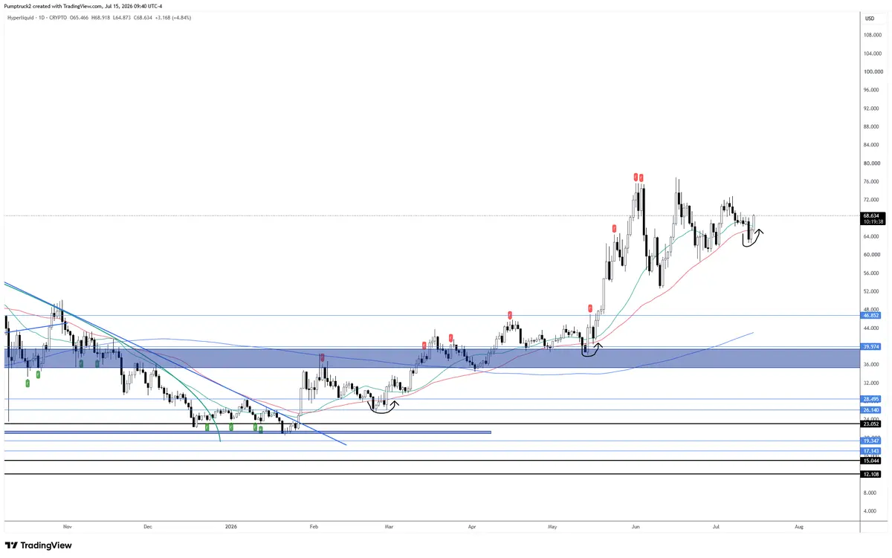Click the 92.000 price axis tick
The height and width of the screenshot is (558, 892).
point(872,108)
